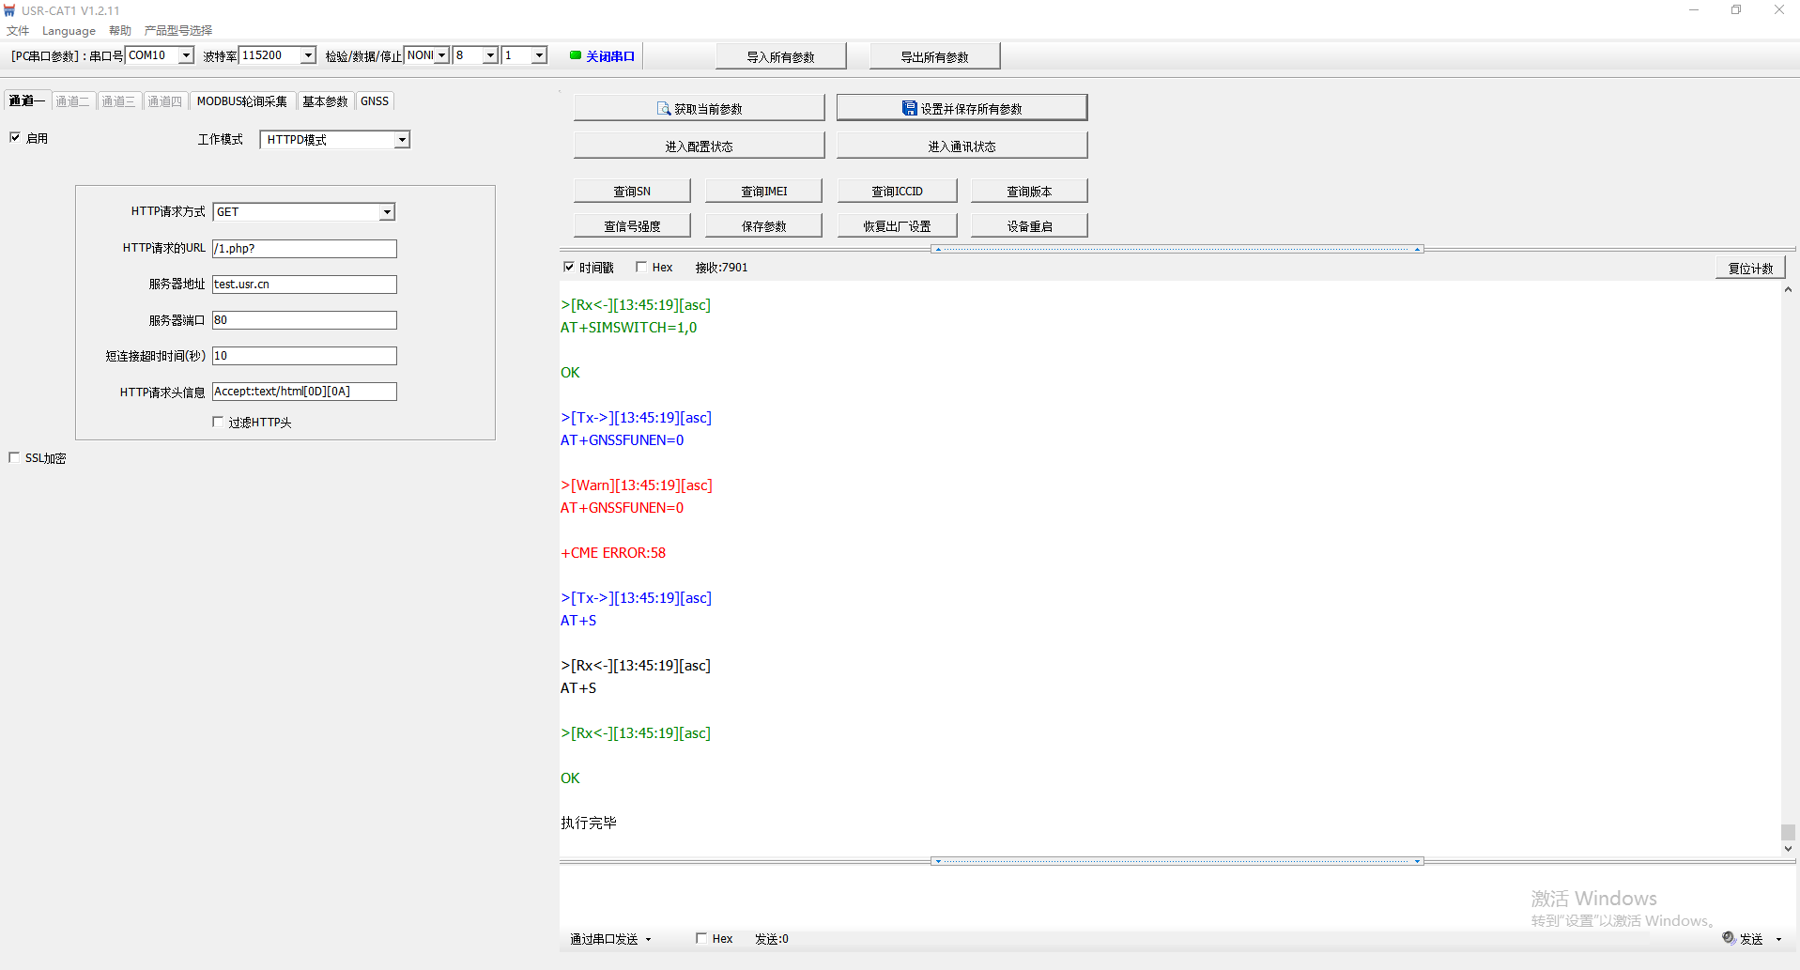
Task: Click the 查询IMEI button
Action: (x=763, y=192)
